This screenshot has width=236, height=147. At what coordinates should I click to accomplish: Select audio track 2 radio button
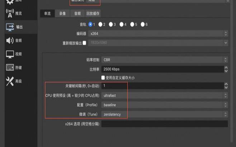(x=100, y=24)
